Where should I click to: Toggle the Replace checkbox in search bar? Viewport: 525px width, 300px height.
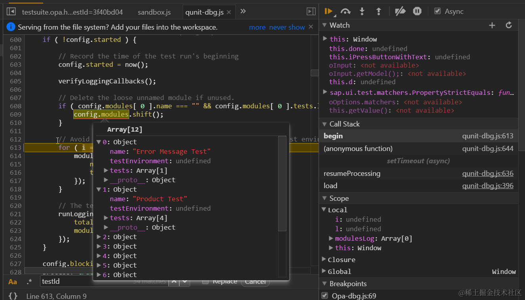point(205,281)
